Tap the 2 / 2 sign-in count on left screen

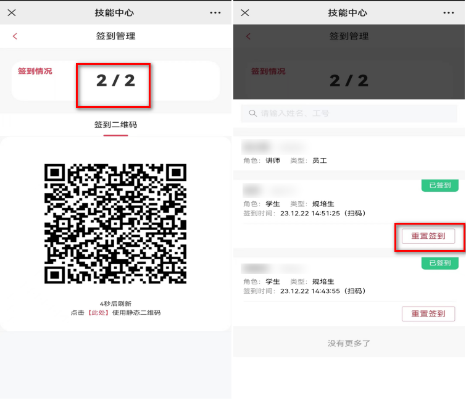[115, 81]
